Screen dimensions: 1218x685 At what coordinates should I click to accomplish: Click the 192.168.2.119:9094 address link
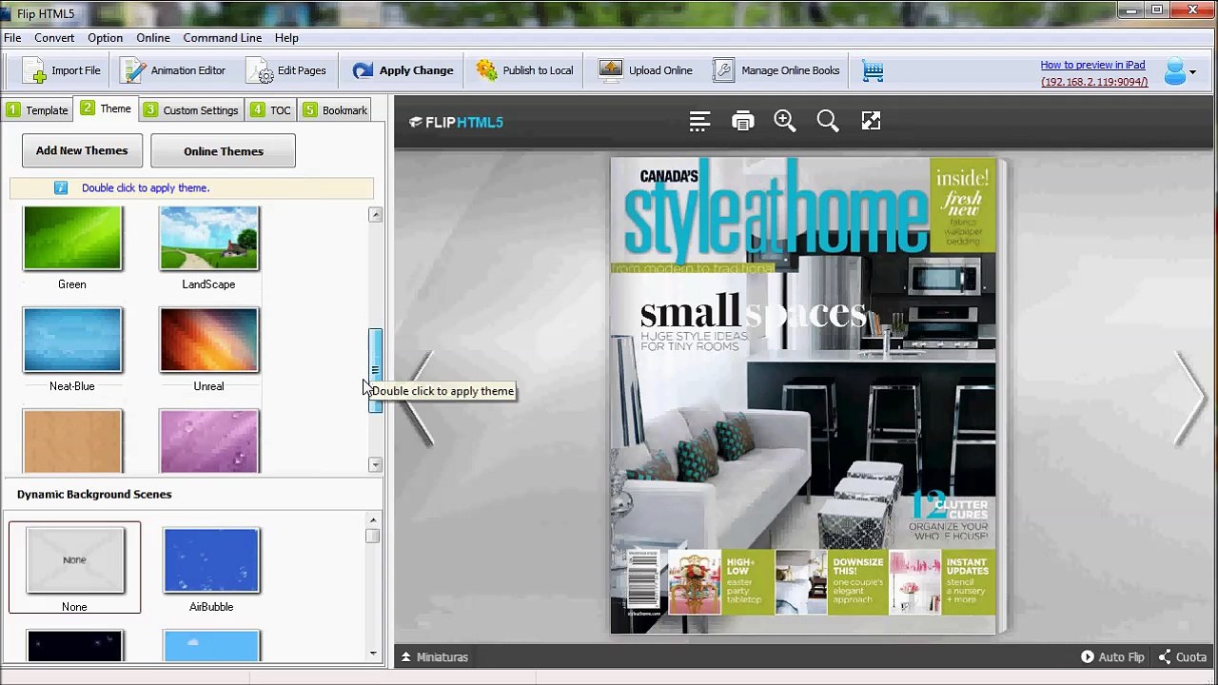1094,82
